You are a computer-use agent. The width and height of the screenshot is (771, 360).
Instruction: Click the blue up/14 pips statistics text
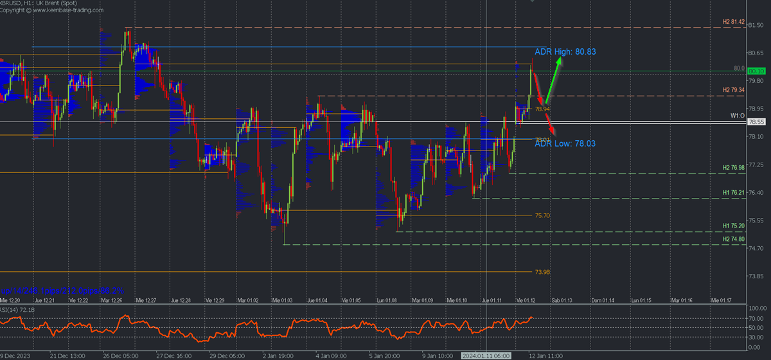(x=62, y=291)
